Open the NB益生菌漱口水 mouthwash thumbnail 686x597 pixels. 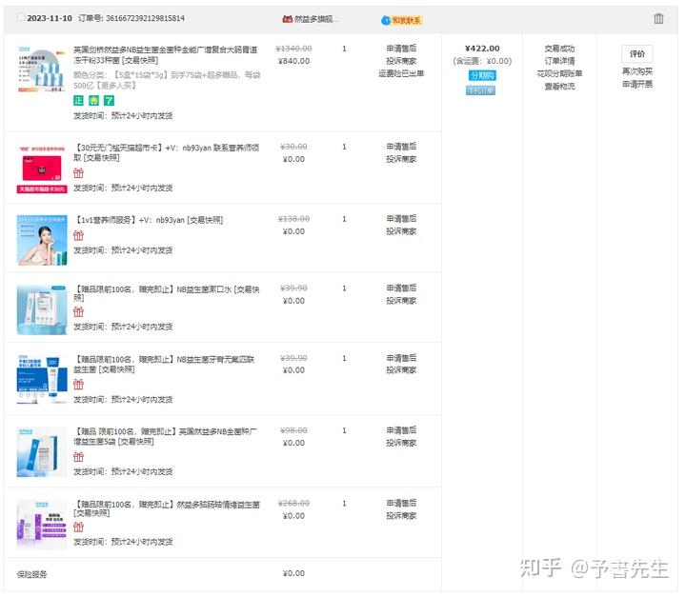click(42, 309)
